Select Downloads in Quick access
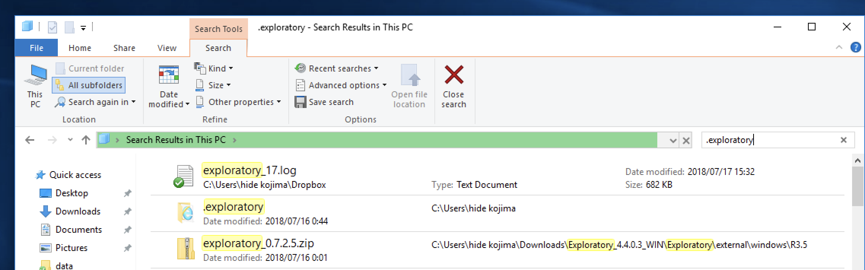The width and height of the screenshot is (865, 270). coord(78,211)
